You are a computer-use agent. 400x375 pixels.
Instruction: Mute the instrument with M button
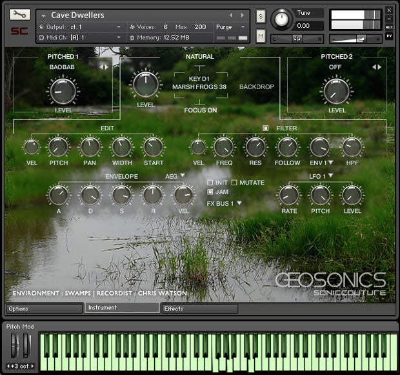[x=261, y=36]
